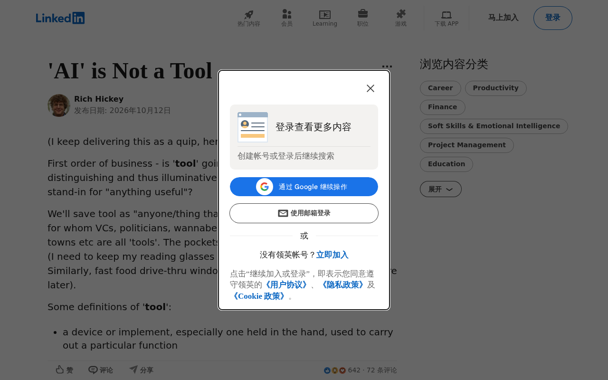
Task: Open the article's three-dot more menu
Action: click(x=387, y=66)
